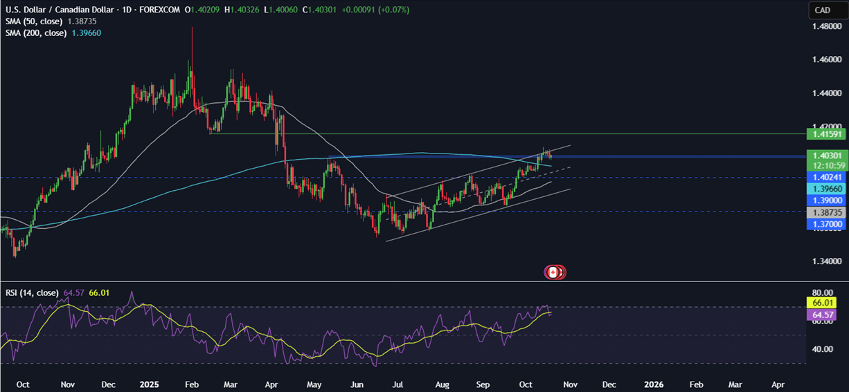Click the SMA (50, close) indicator legend

click(50, 21)
